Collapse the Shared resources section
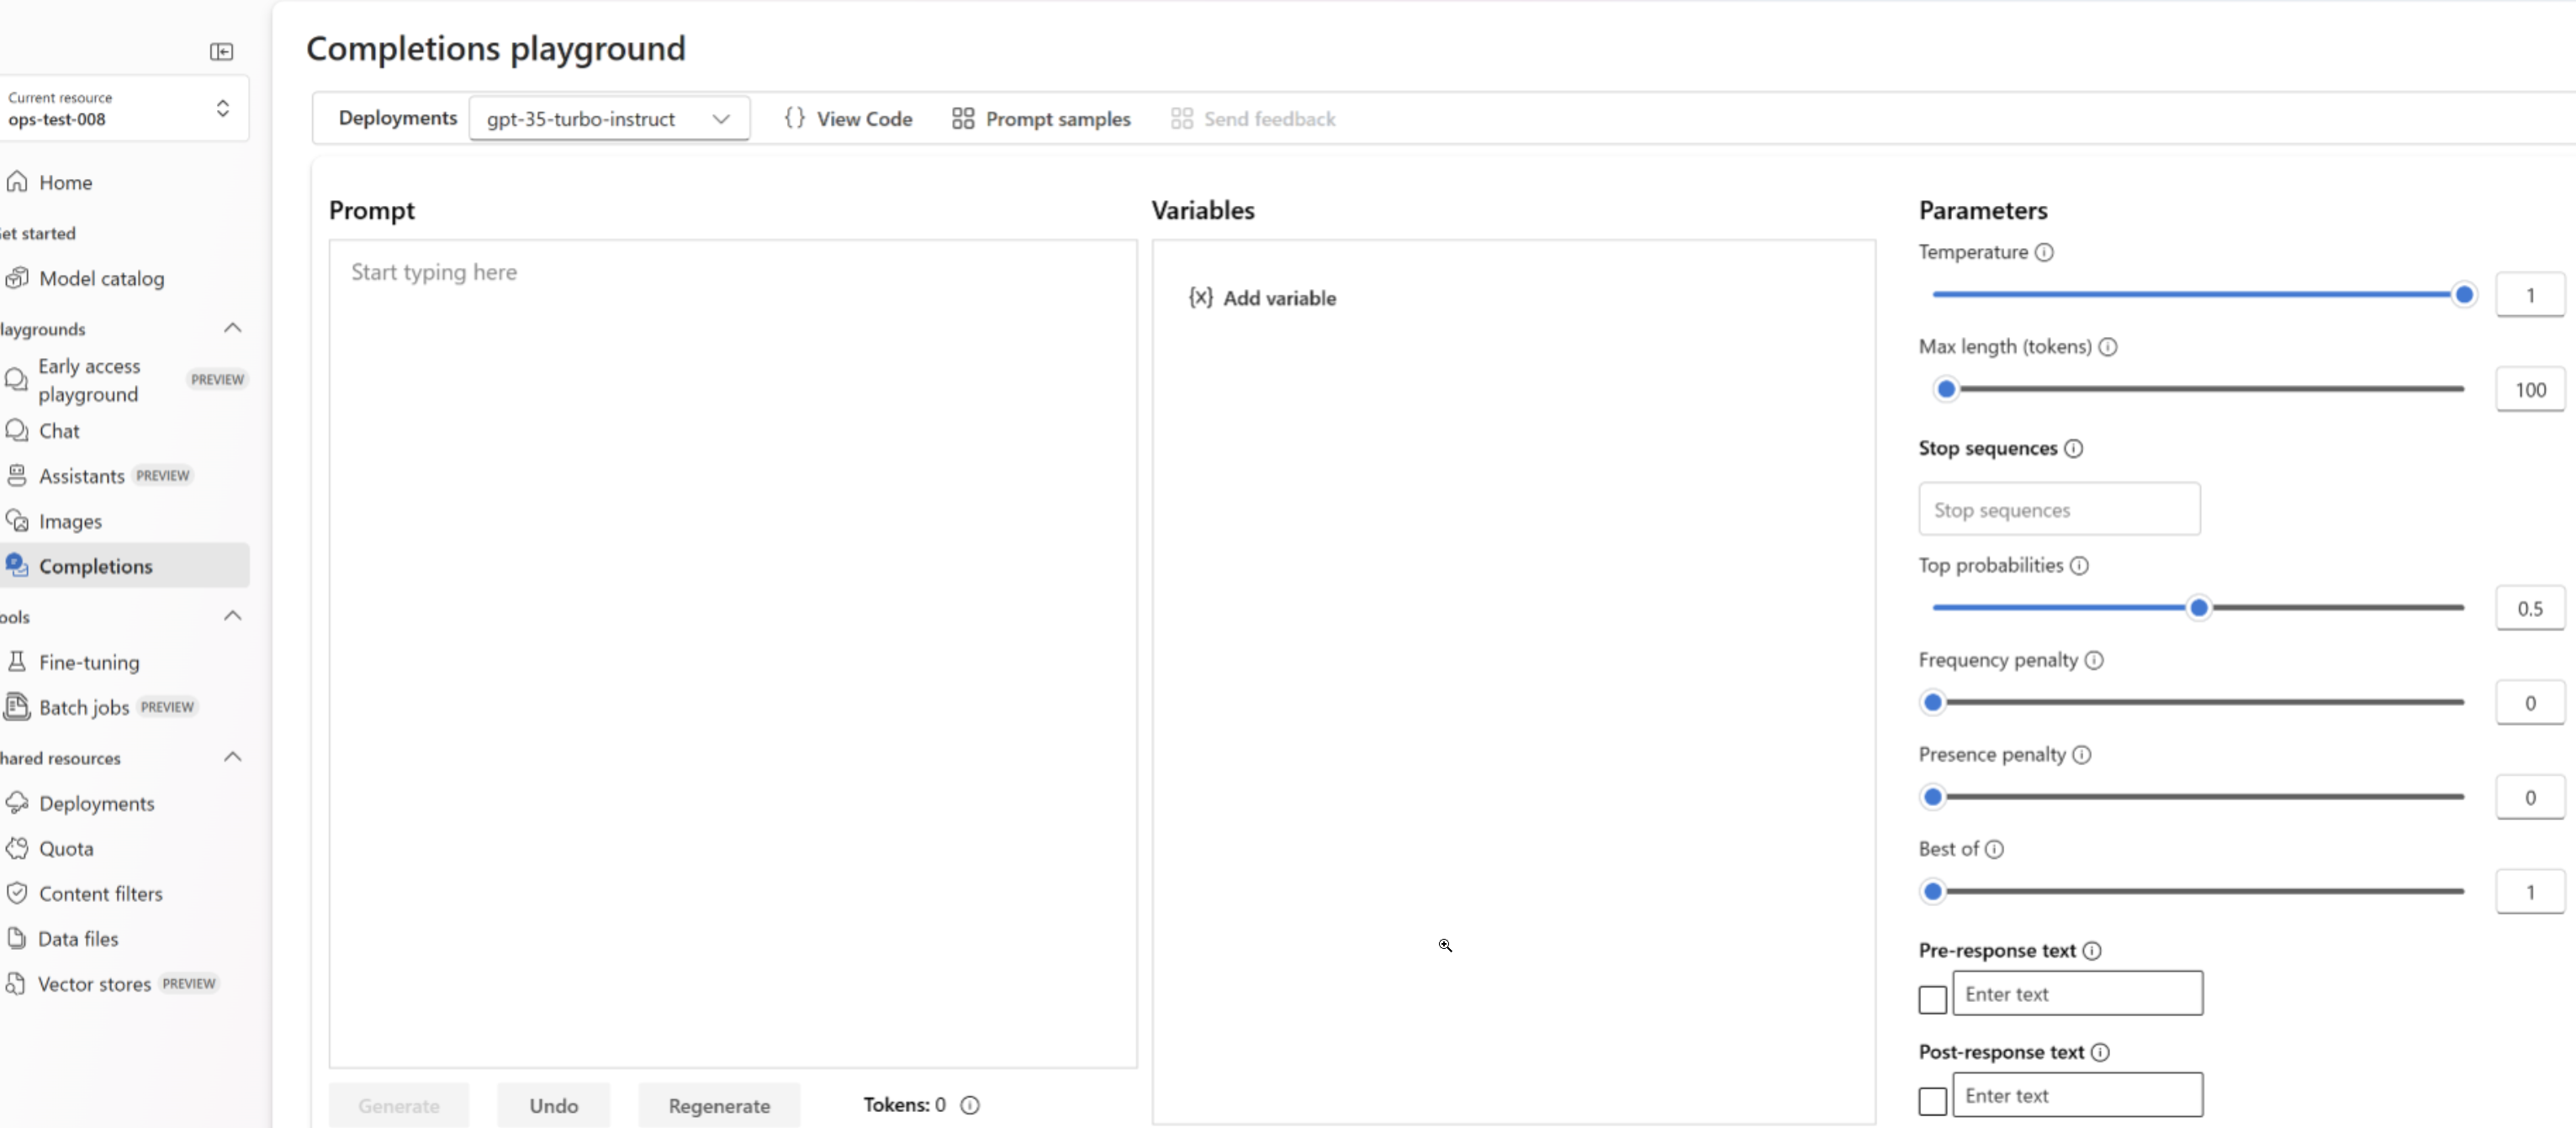Screen dimensions: 2576x1128 [233, 756]
